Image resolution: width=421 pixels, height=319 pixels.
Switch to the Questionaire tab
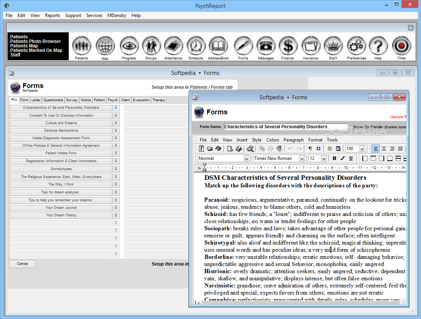(x=53, y=100)
